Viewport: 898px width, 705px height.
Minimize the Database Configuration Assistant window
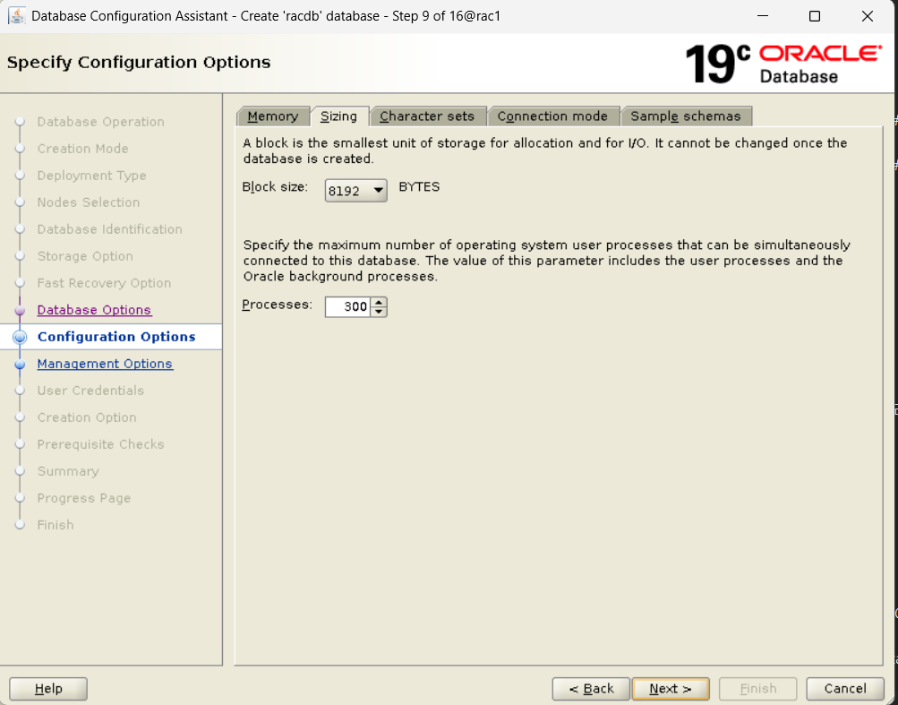762,16
